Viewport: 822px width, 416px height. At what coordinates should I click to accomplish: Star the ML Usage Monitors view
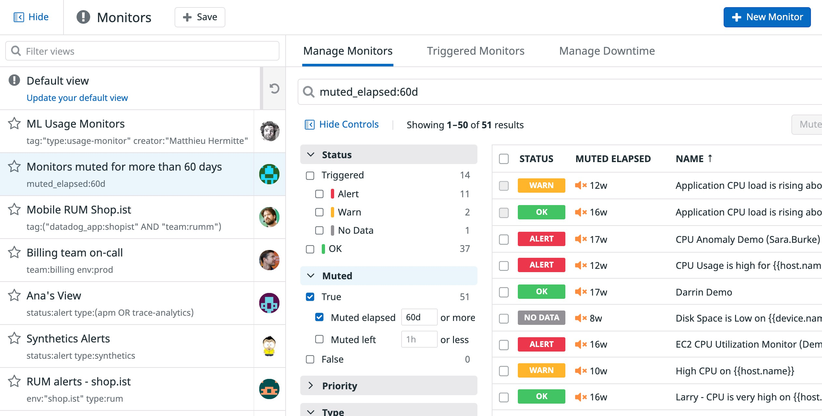tap(14, 124)
